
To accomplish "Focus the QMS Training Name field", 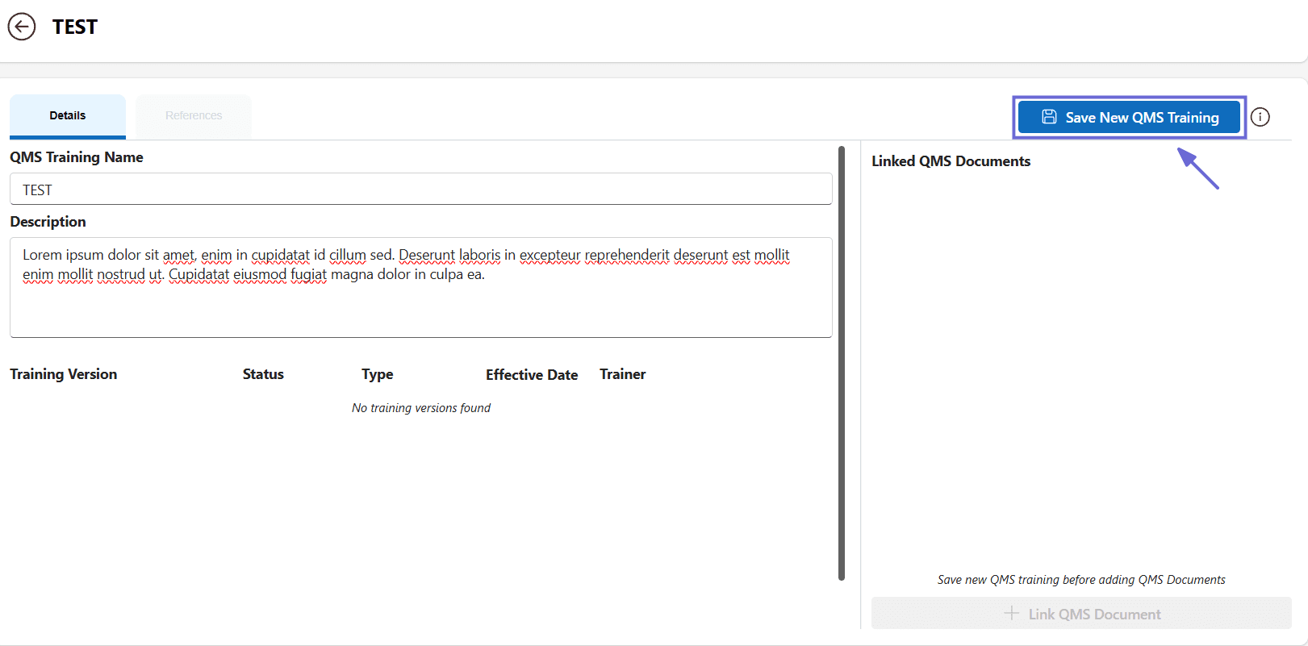I will 420,189.
